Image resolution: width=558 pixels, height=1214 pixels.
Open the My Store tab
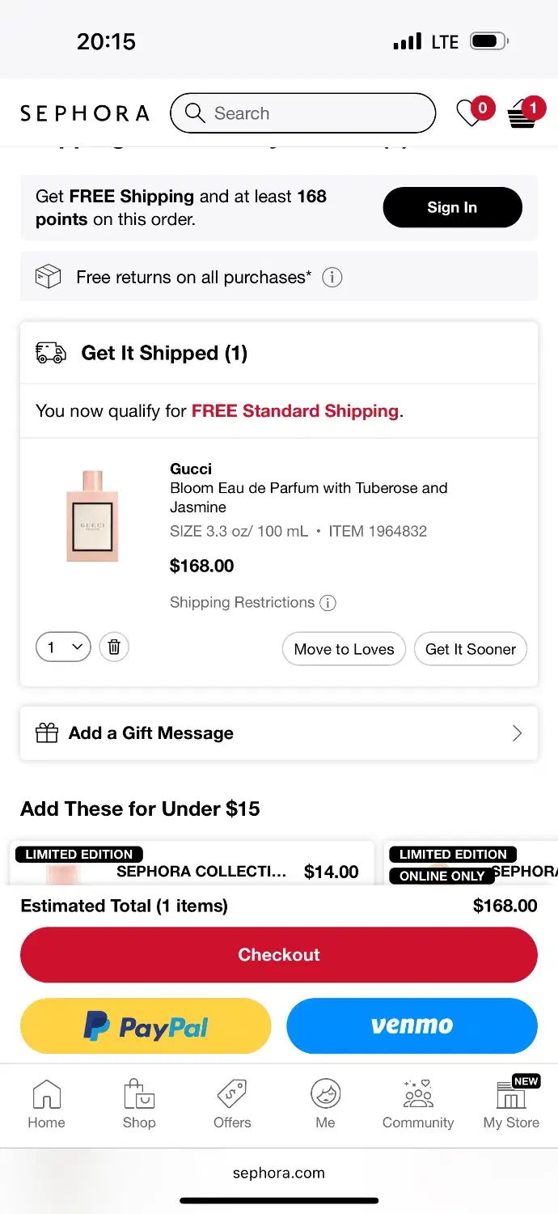pos(511,1105)
